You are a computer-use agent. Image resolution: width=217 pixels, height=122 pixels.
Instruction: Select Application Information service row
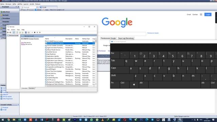(70, 58)
